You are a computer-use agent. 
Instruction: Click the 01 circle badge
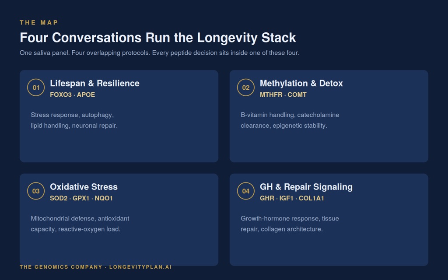[36, 87]
